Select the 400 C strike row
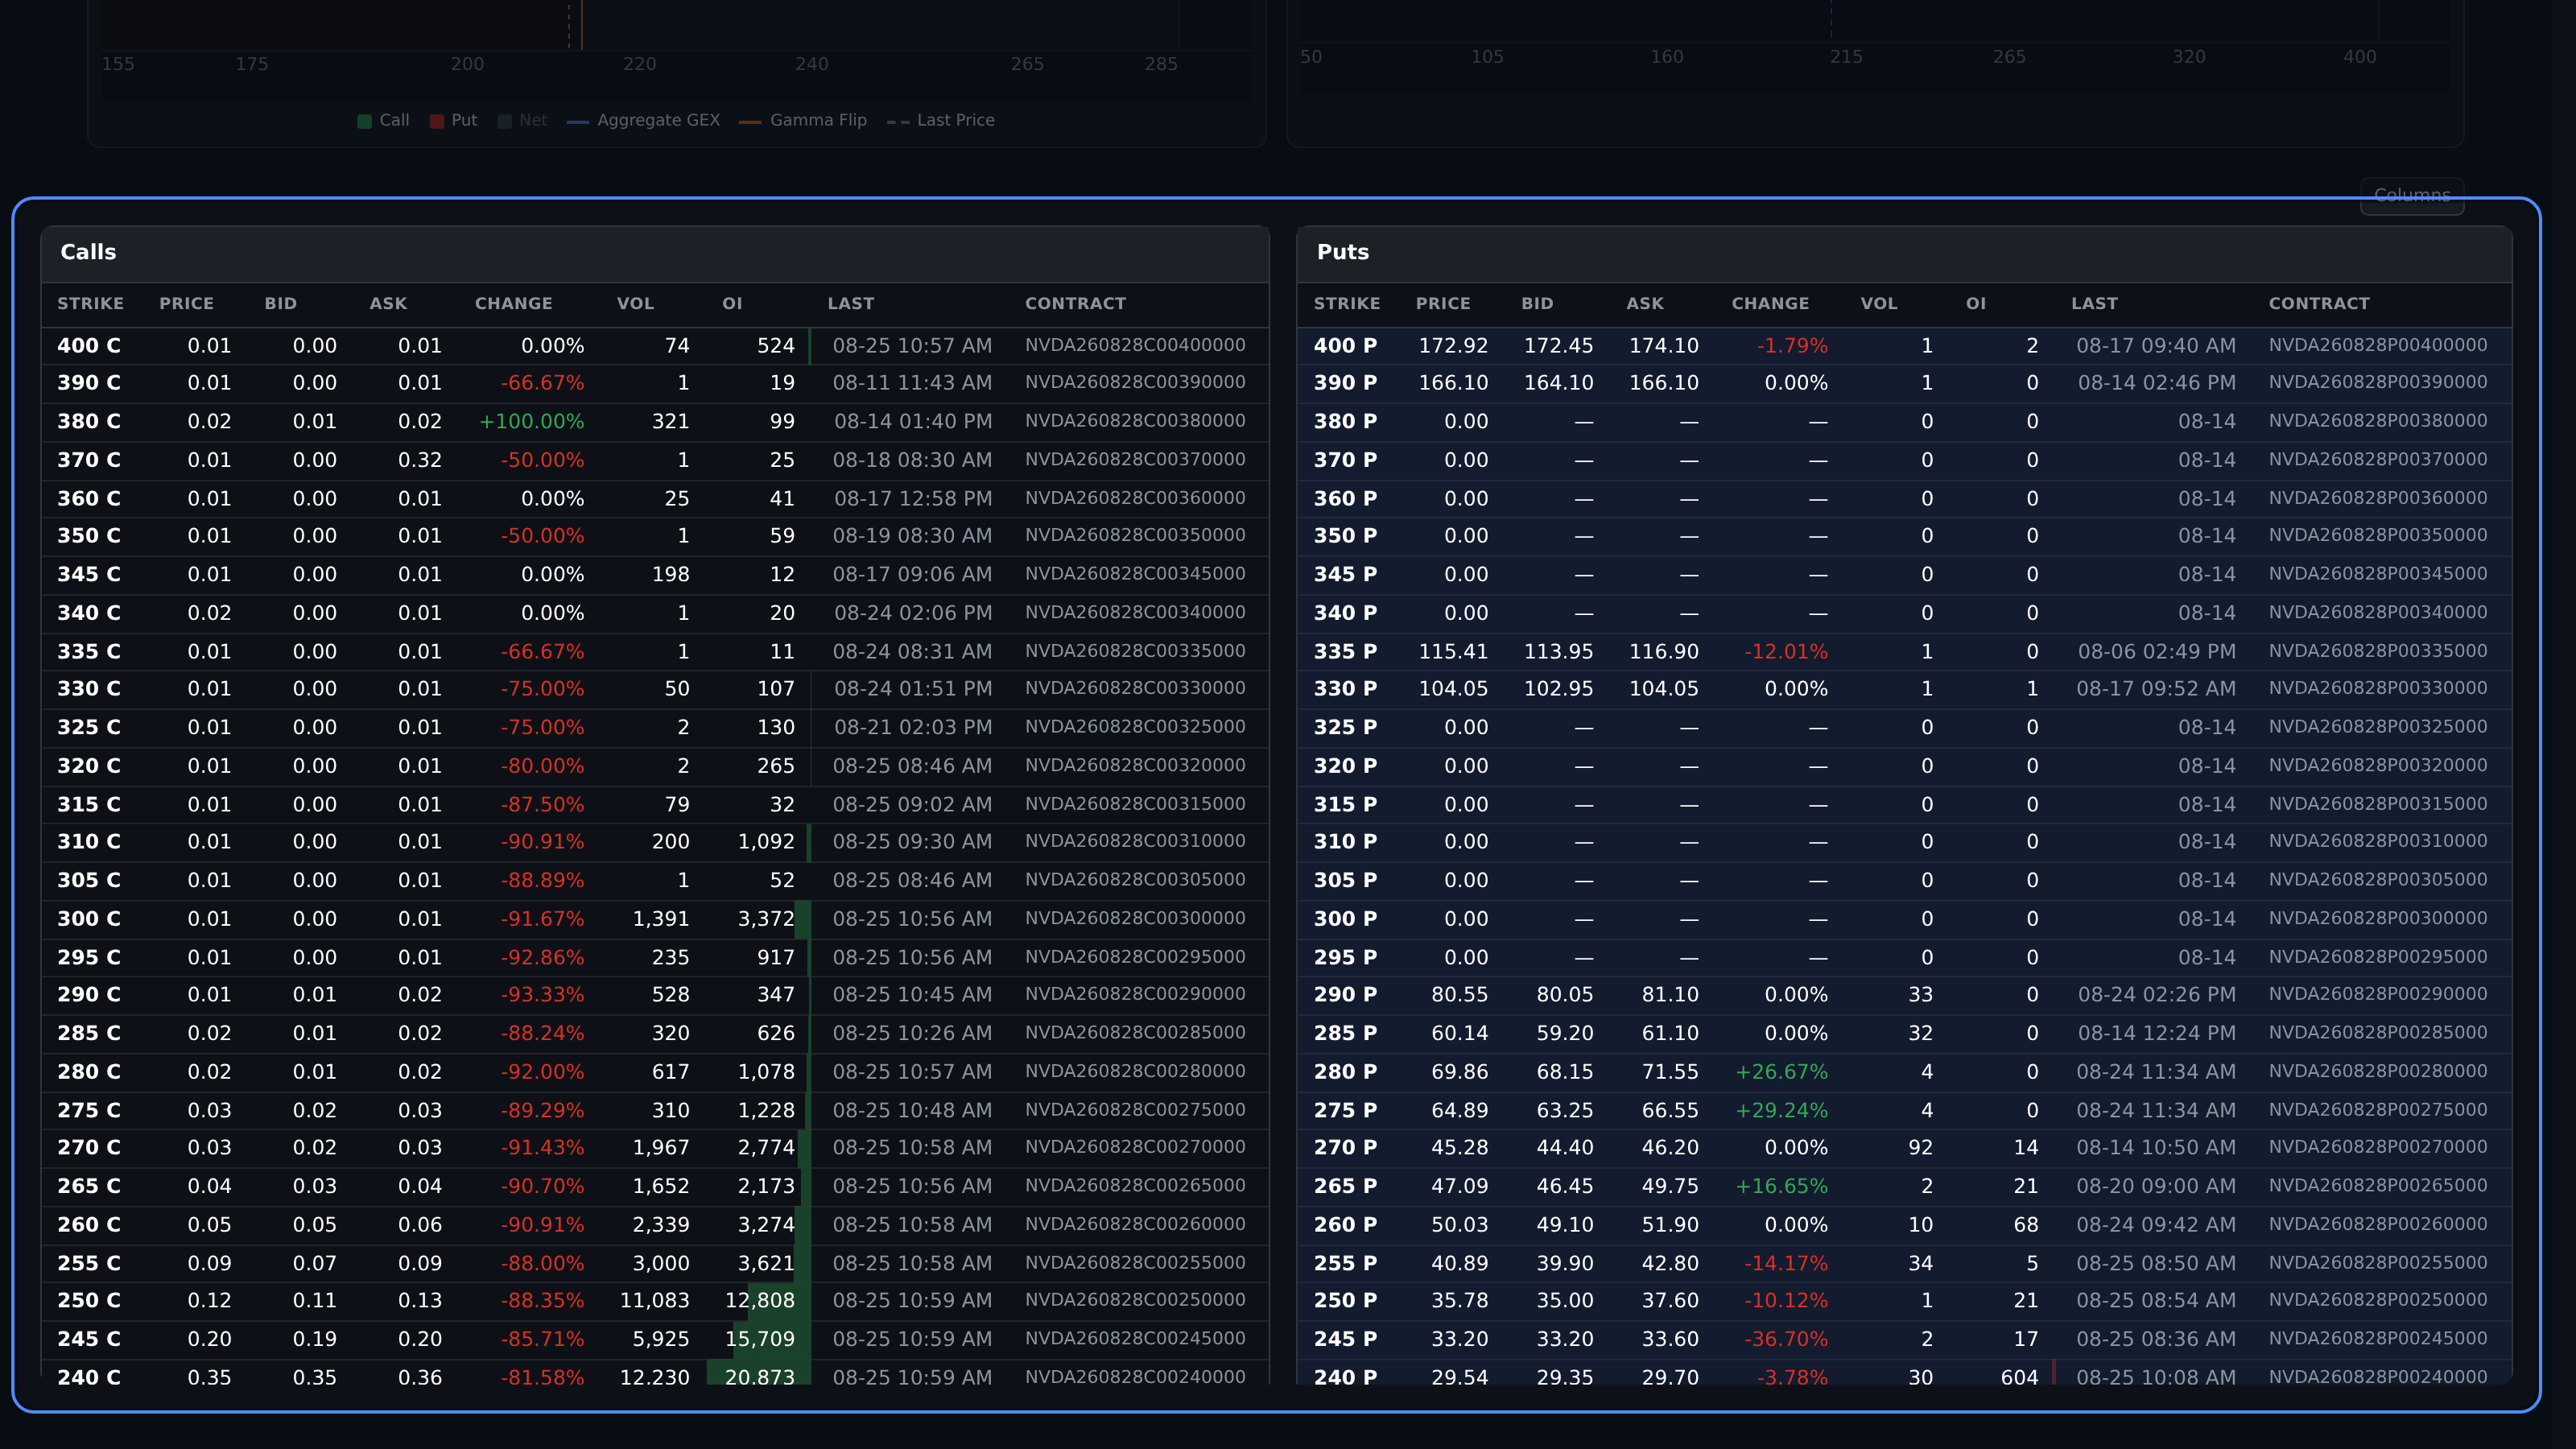Viewport: 2576px width, 1449px height. point(655,345)
